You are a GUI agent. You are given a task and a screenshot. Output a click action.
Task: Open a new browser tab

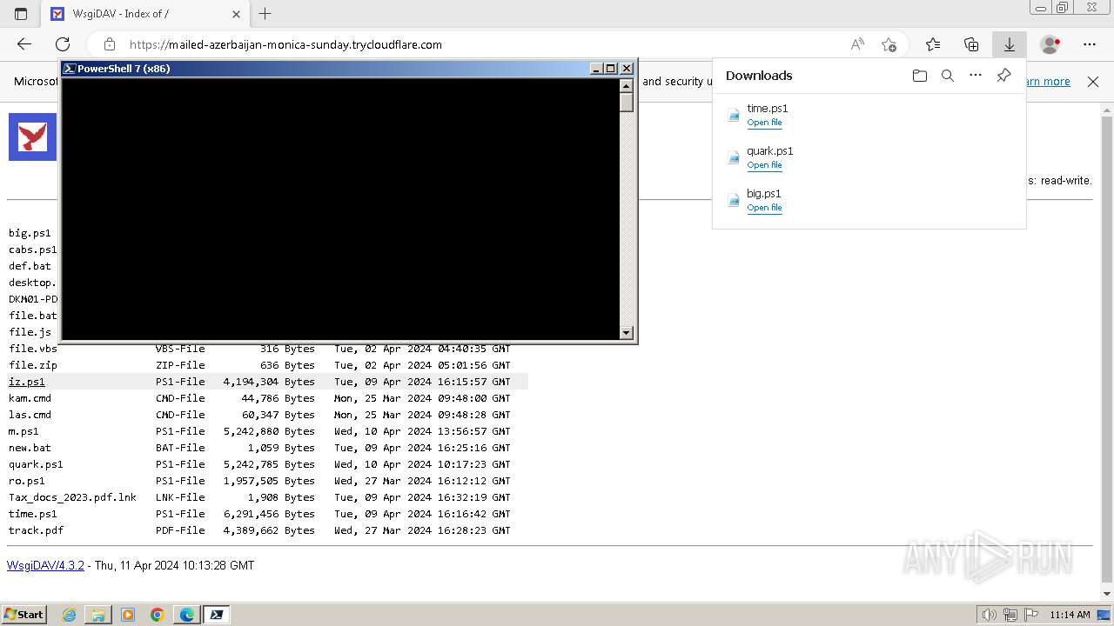(265, 14)
